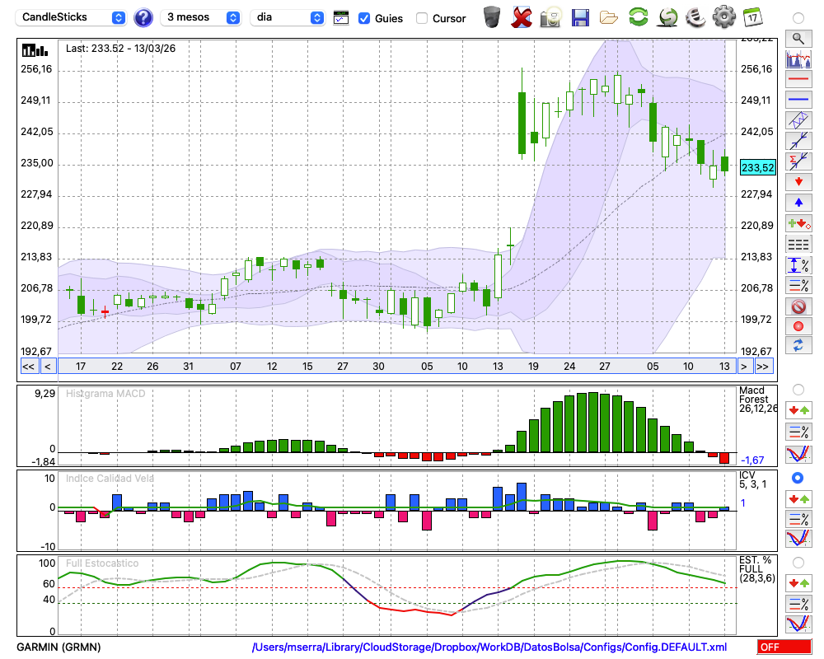Jump to chart start with << button

28,366
